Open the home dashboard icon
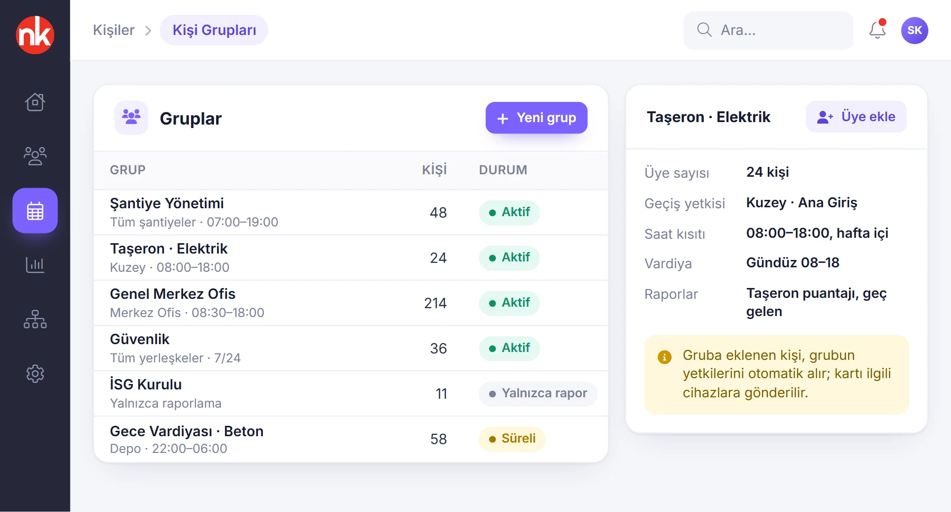Screen dimensions: 951x512 click(35, 102)
